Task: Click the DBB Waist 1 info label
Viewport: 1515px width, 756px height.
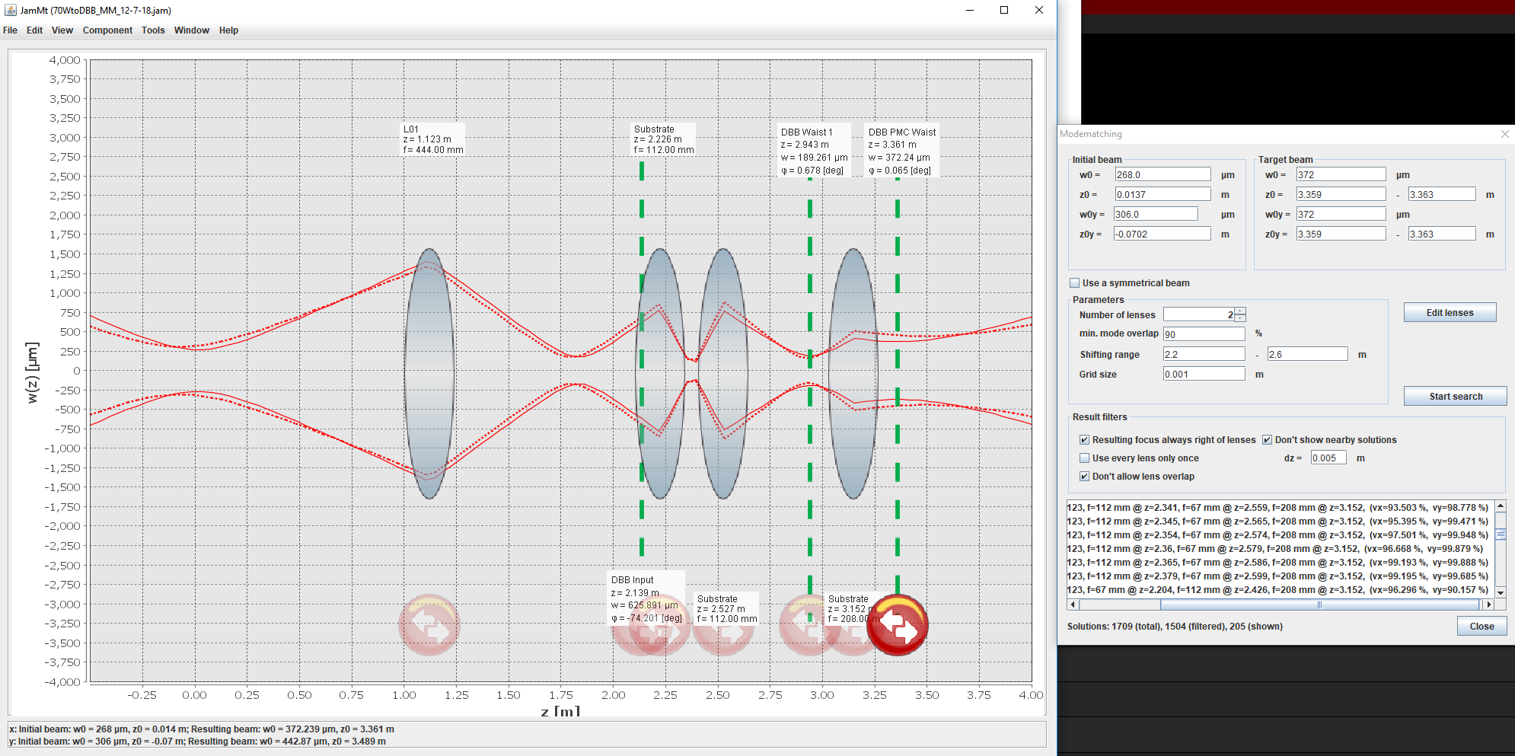Action: 814,151
